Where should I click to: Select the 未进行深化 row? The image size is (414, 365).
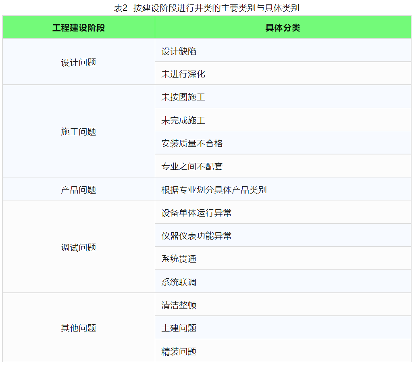183,74
